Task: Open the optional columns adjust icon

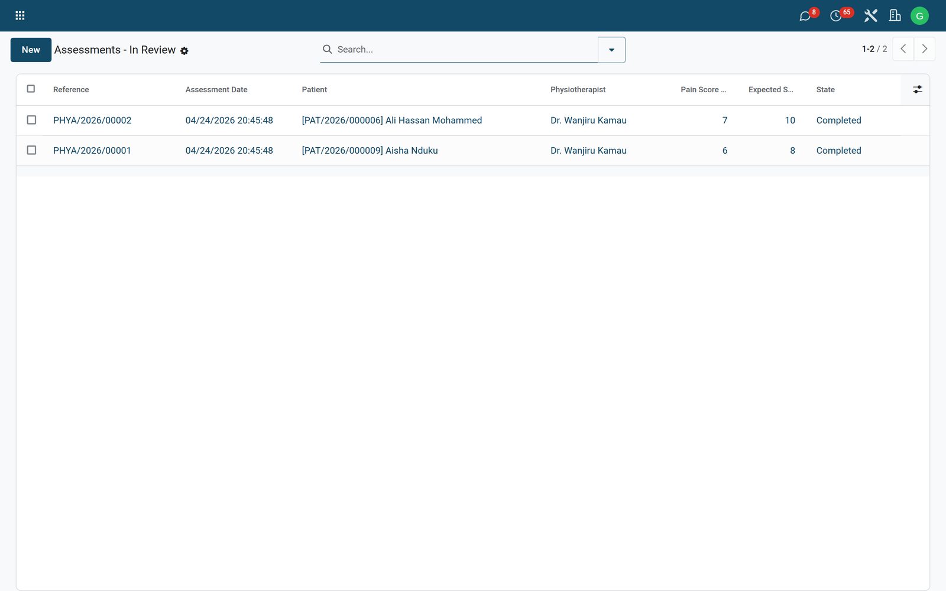Action: click(917, 89)
